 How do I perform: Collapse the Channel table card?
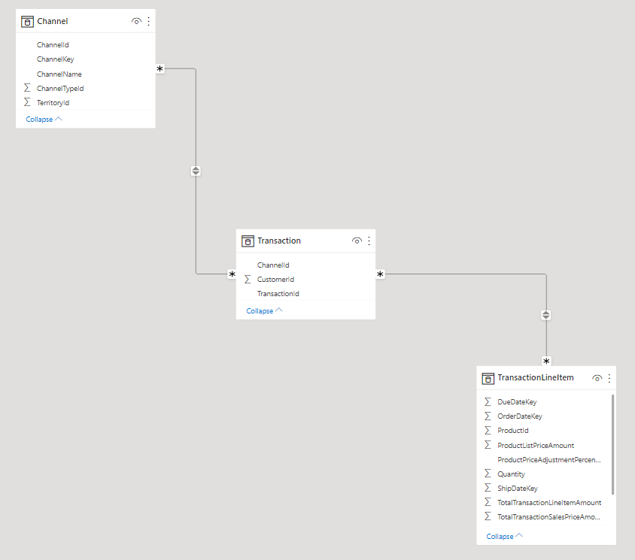coord(44,120)
